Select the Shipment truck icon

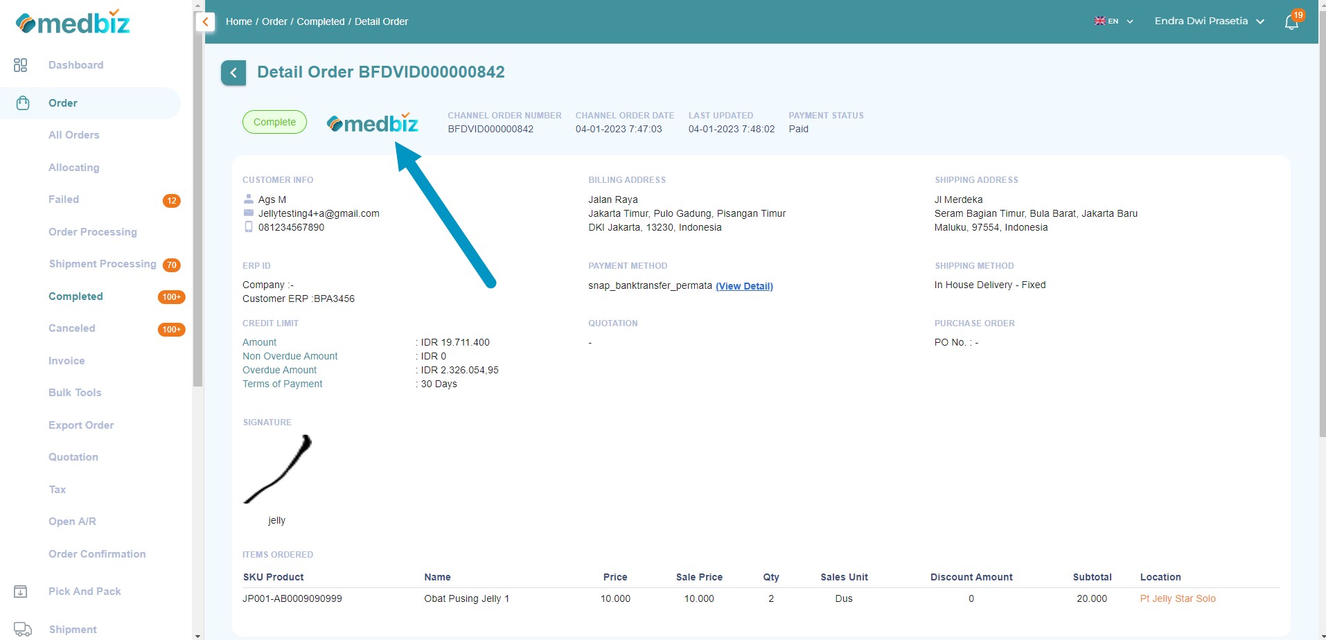coord(23,629)
